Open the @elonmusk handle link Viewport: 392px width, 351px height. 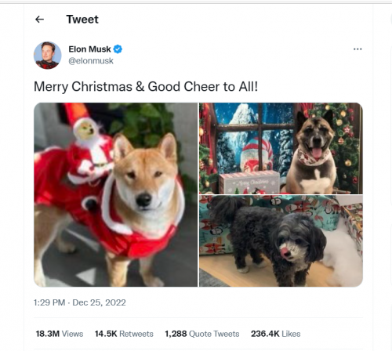91,61
